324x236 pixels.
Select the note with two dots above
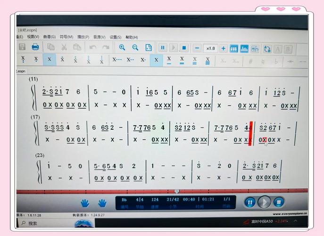75,59
